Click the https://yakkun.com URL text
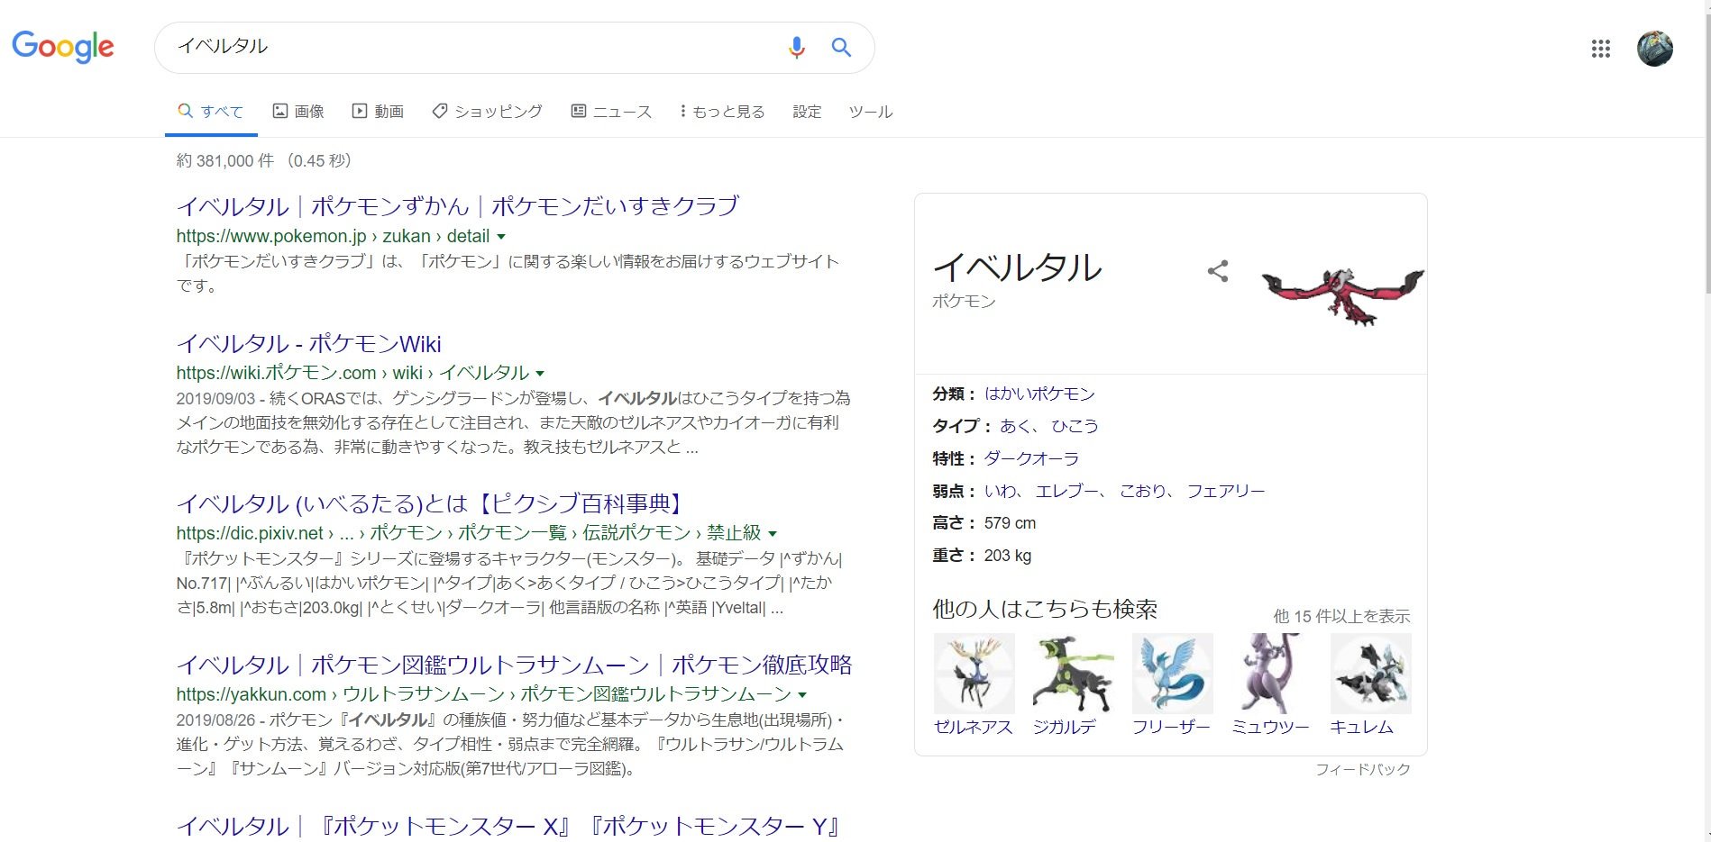This screenshot has width=1711, height=842. click(252, 695)
